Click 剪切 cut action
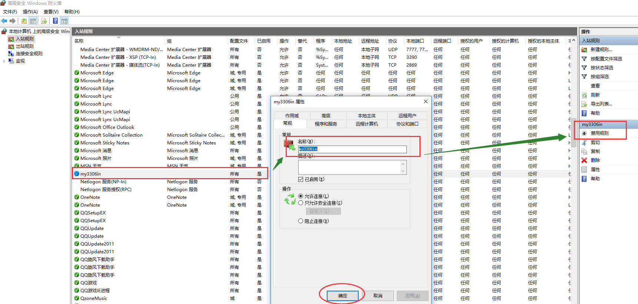 coord(595,142)
